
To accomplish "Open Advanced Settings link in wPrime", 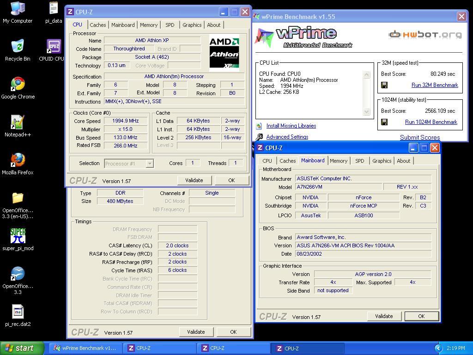I will point(287,137).
